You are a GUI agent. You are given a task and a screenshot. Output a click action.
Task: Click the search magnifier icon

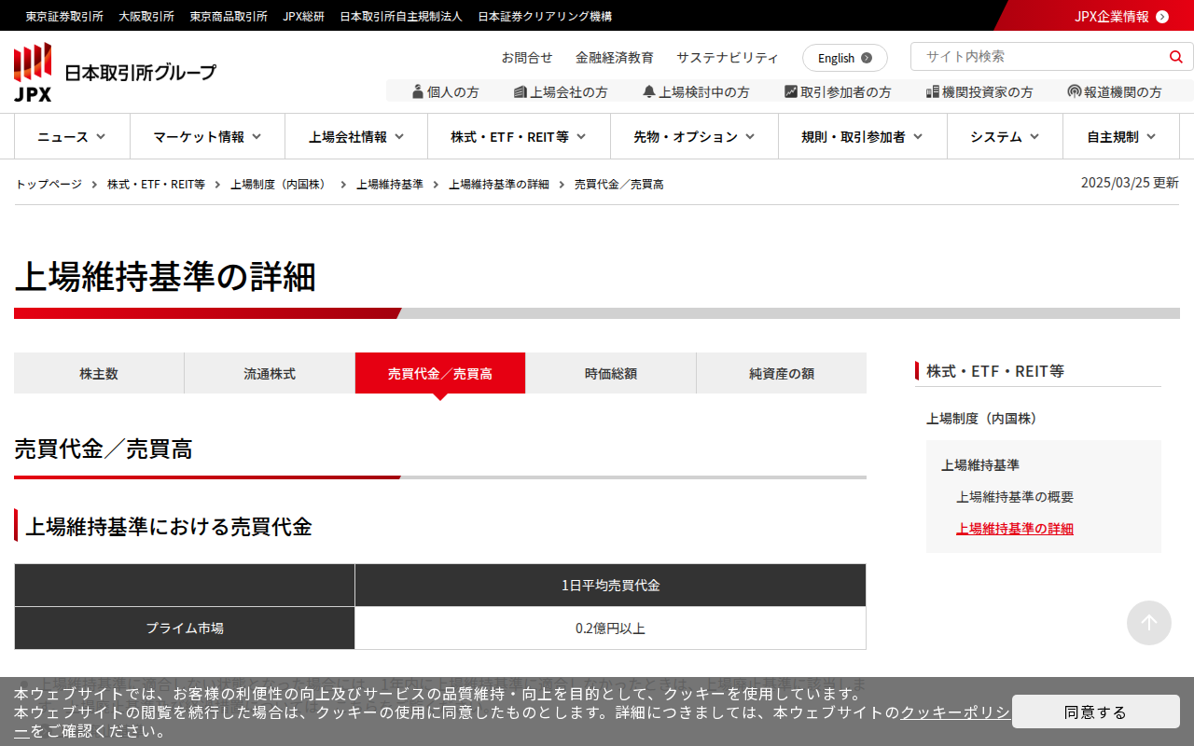coord(1175,57)
